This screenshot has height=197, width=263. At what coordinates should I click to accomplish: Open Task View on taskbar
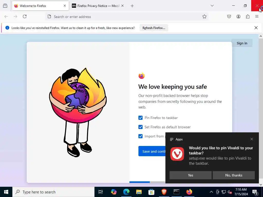(x=100, y=192)
